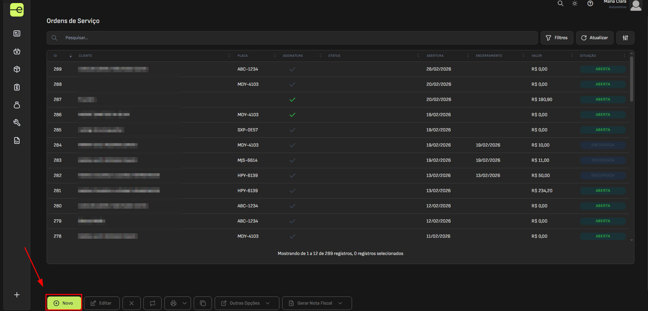The width and height of the screenshot is (648, 311).
Task: Open the help question mark icon
Action: tap(590, 4)
